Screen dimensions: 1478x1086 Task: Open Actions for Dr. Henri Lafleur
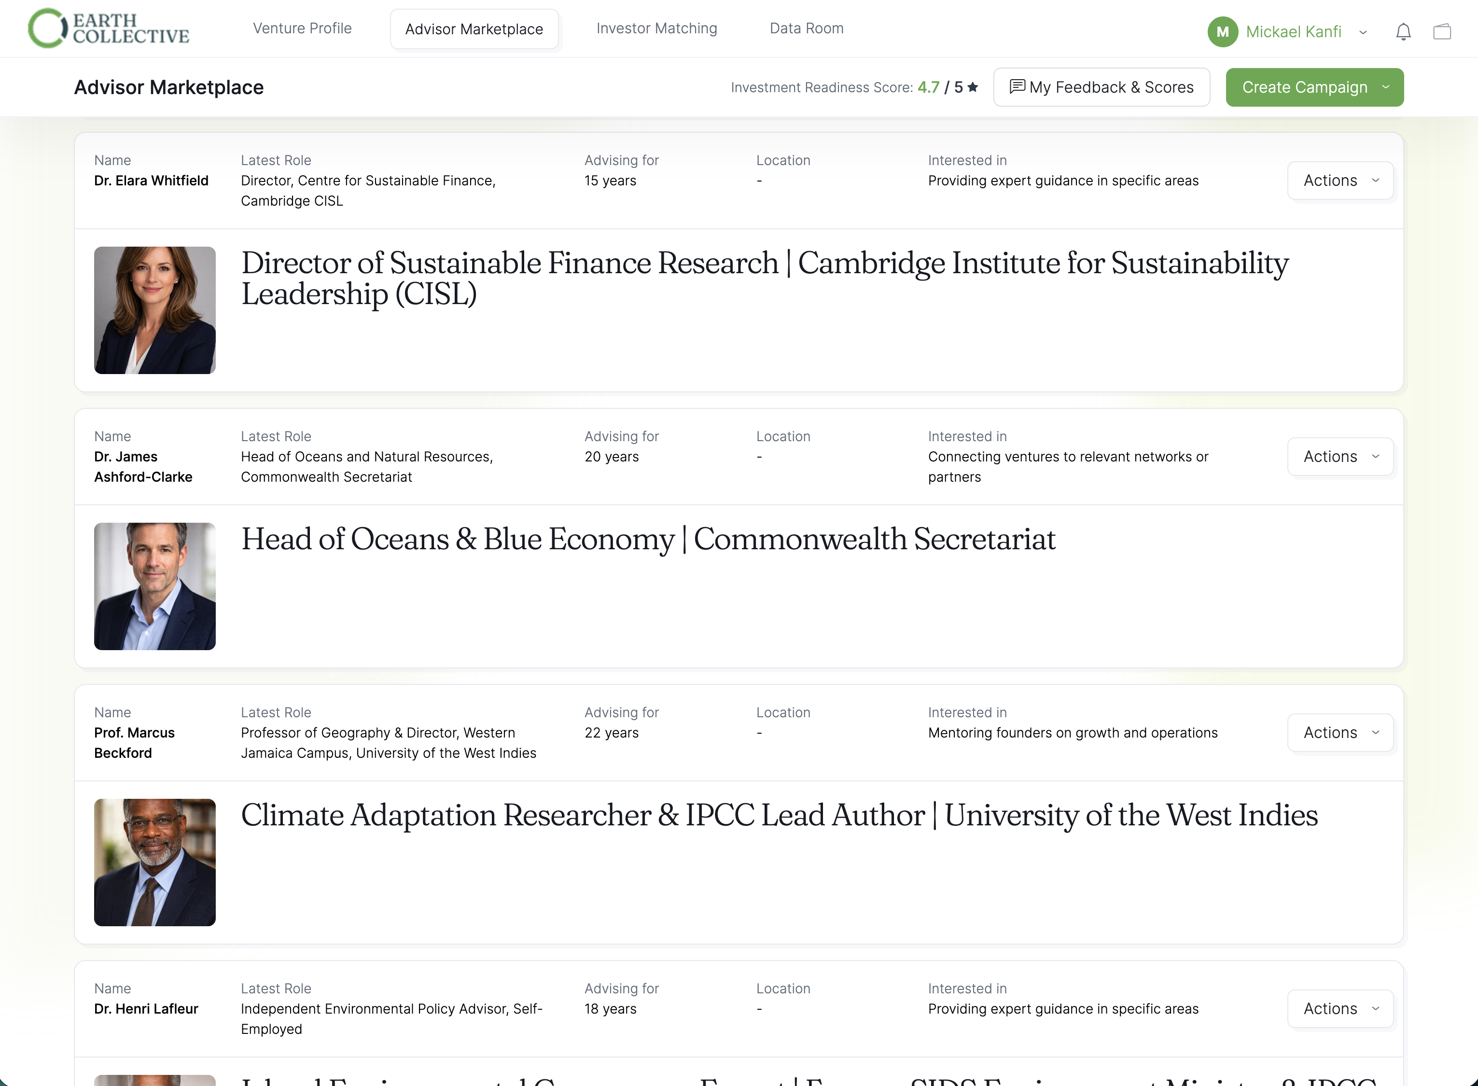tap(1340, 1008)
